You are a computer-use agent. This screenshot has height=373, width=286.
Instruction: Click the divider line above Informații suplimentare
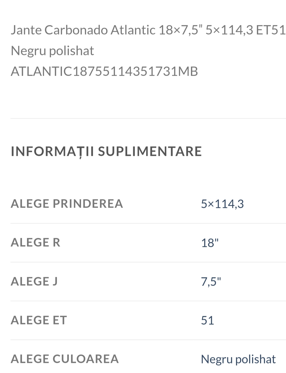click(x=148, y=118)
